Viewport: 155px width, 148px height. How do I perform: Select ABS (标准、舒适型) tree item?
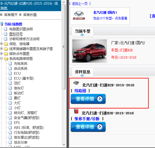(x=29, y=128)
